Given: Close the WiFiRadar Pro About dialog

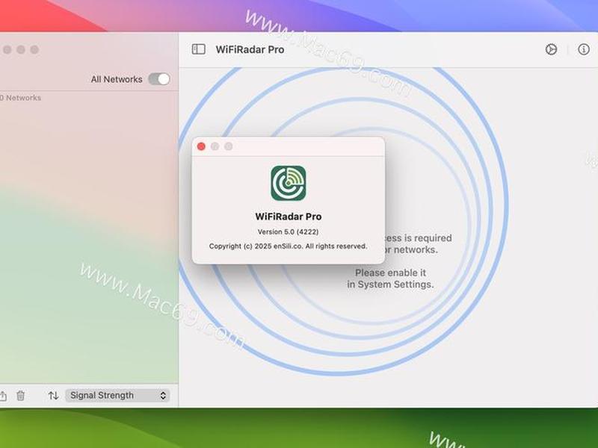Looking at the screenshot, I should pyautogui.click(x=201, y=146).
